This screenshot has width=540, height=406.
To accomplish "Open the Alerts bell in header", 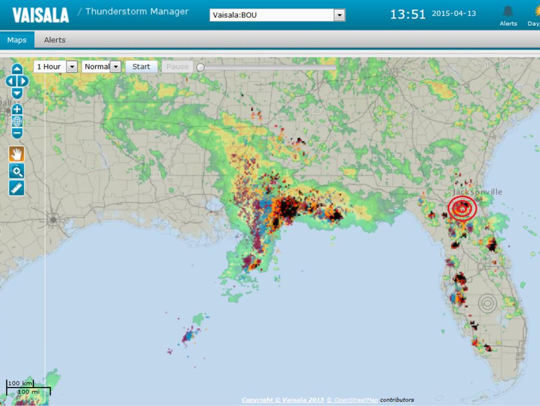I will click(508, 15).
